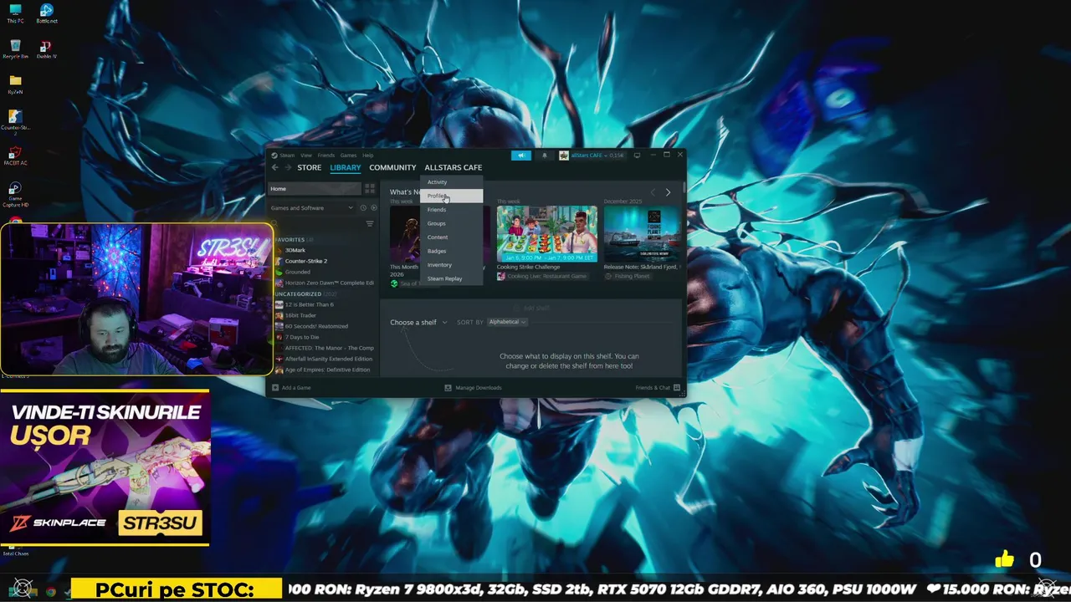Click the recent activity clock filter icon
The image size is (1071, 602).
363,208
